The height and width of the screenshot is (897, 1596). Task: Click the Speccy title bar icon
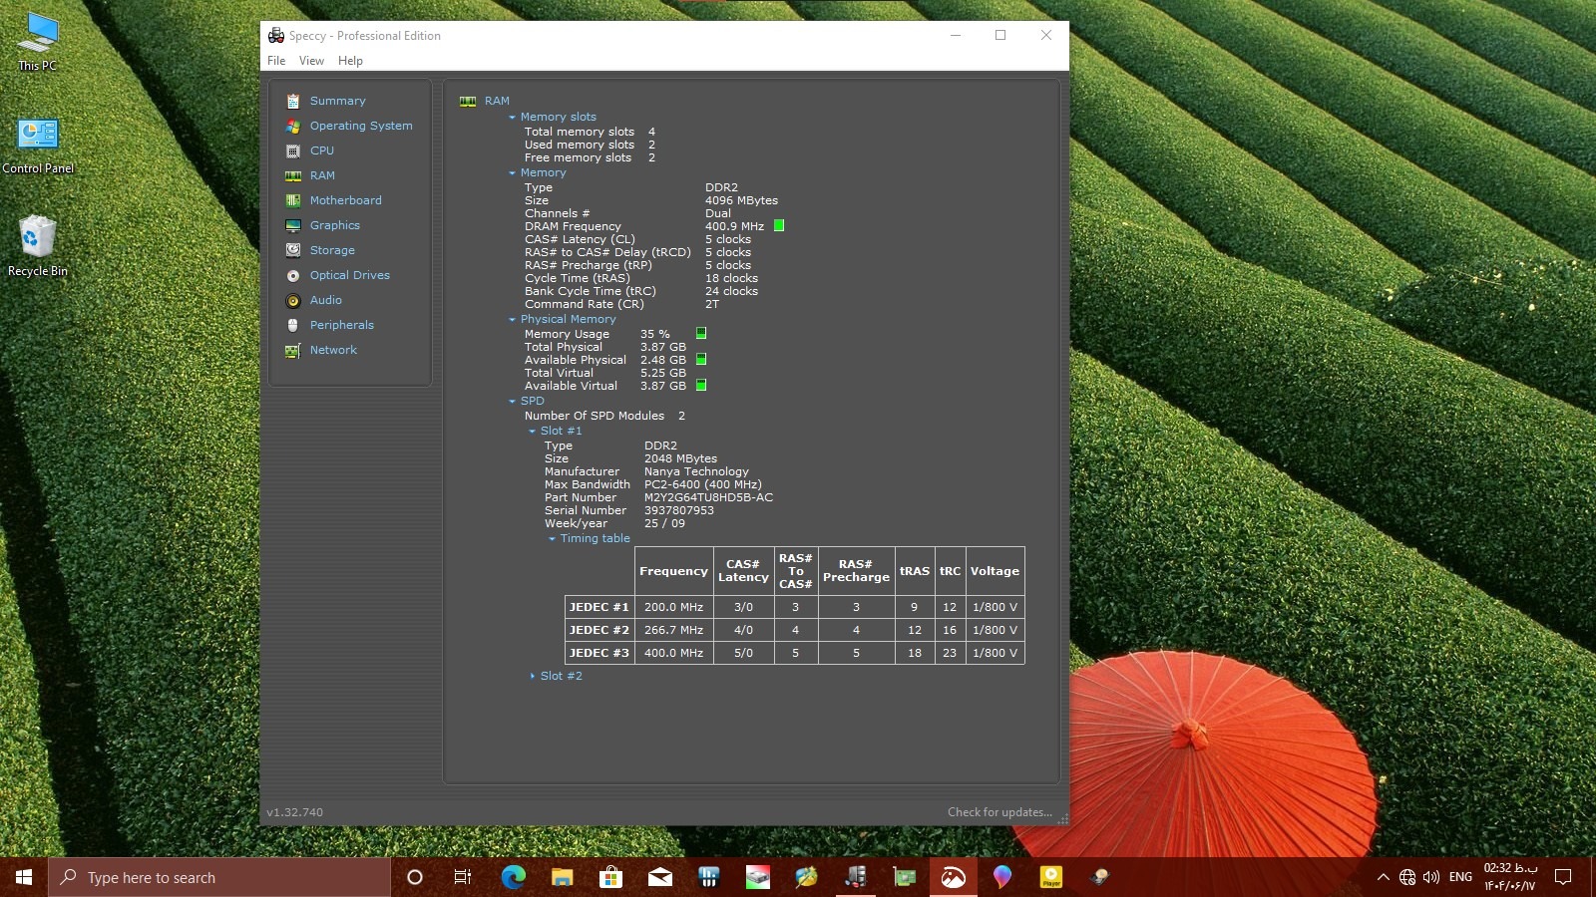click(276, 35)
